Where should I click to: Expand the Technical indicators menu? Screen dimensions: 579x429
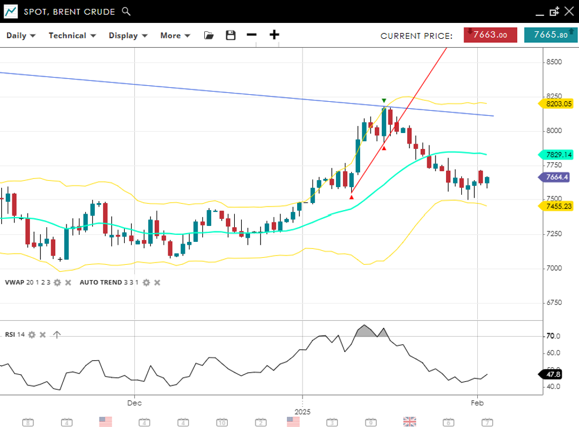(x=71, y=35)
